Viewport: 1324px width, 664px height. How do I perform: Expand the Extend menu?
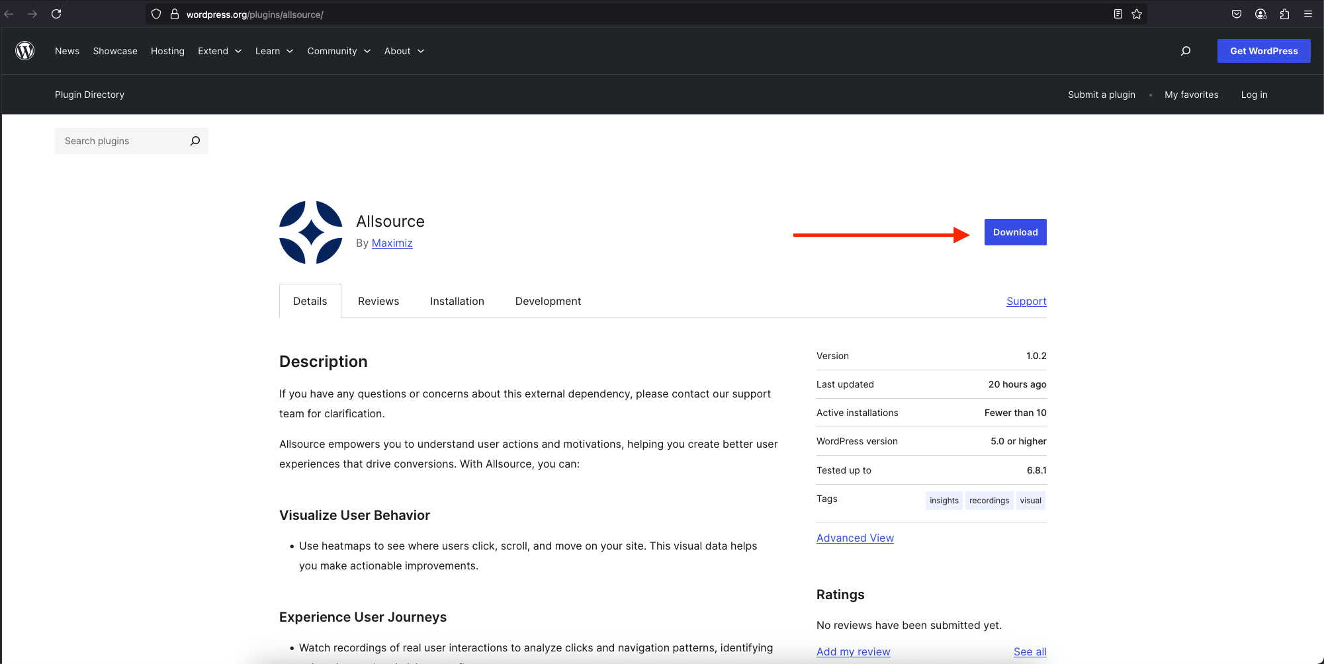(x=220, y=51)
